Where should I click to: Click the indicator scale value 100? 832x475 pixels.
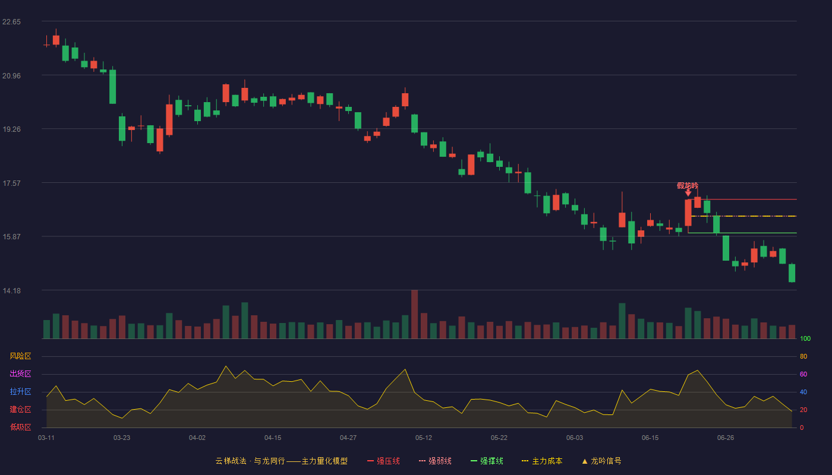(805, 339)
